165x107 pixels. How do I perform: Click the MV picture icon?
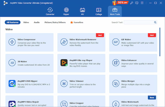82,10
